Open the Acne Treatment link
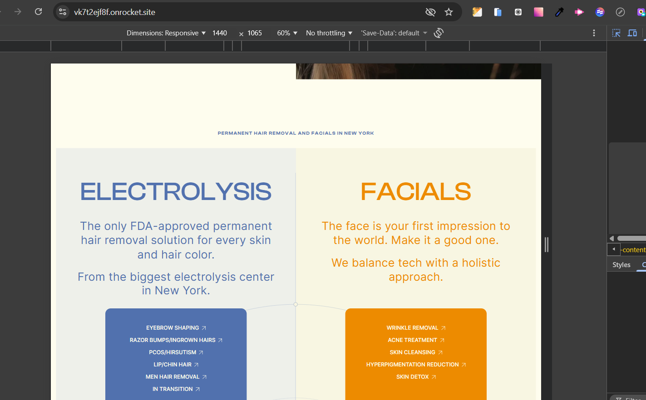 [416, 340]
